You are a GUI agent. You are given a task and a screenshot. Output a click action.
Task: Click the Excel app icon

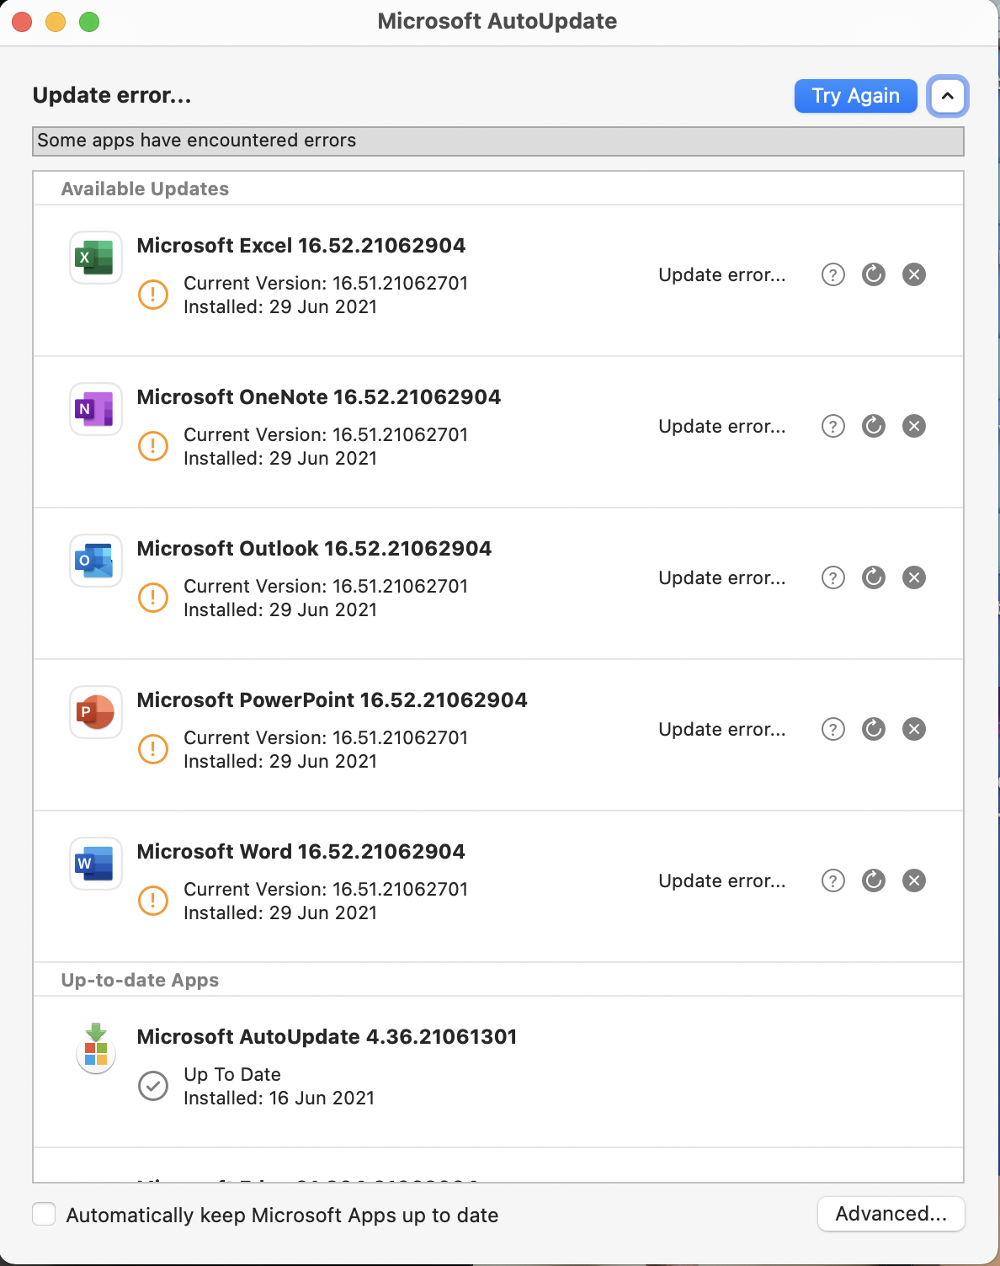pyautogui.click(x=95, y=258)
